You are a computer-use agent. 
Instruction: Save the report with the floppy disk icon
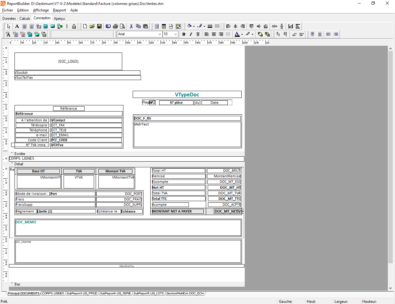point(99,26)
